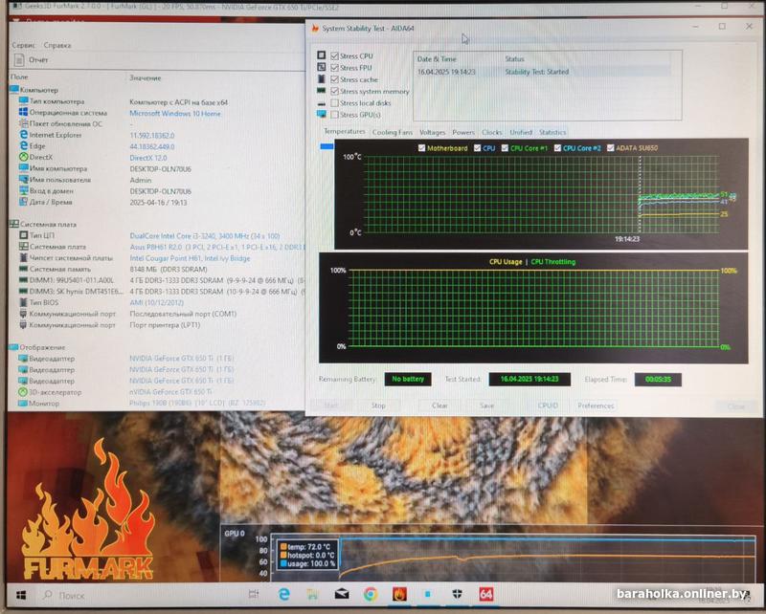Open the Mail app from taskbar

[x=342, y=594]
